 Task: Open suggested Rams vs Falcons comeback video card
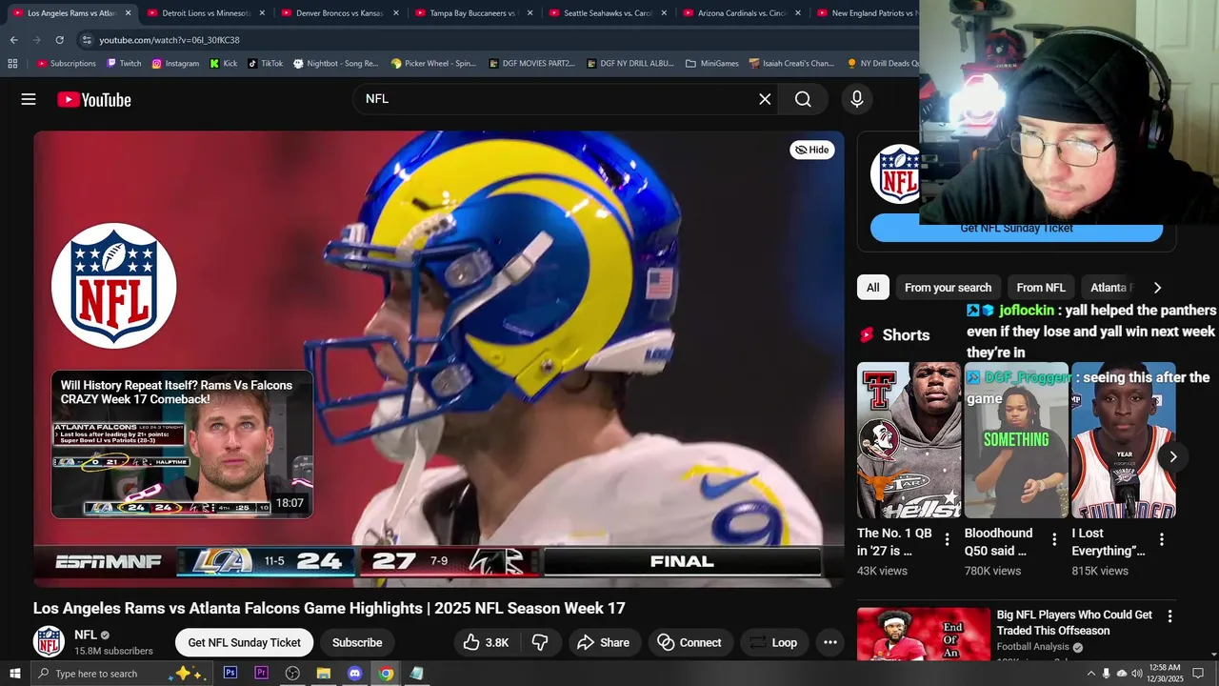(182, 445)
